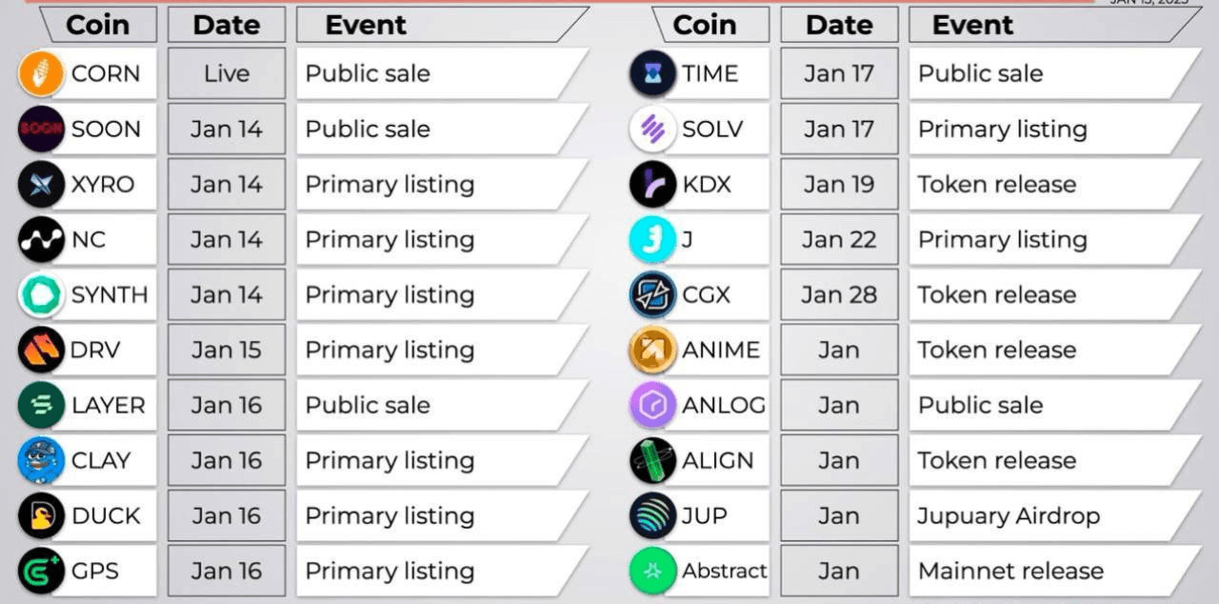Click the orange CORN coin icon

click(41, 73)
